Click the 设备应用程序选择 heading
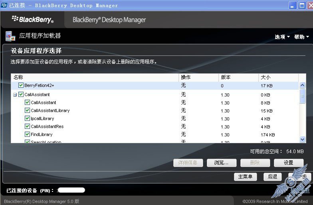 tap(36, 51)
